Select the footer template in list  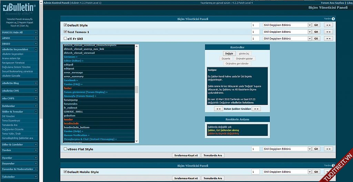[x=68, y=88]
